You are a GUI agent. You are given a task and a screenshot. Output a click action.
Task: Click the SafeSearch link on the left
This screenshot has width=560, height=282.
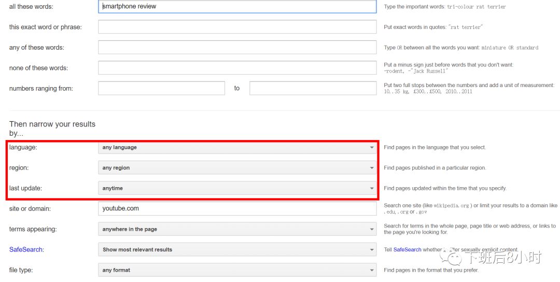coord(25,249)
